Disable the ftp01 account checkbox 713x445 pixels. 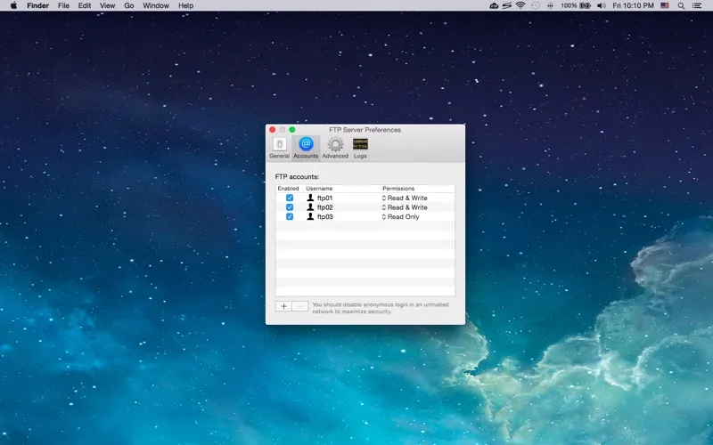tap(289, 198)
